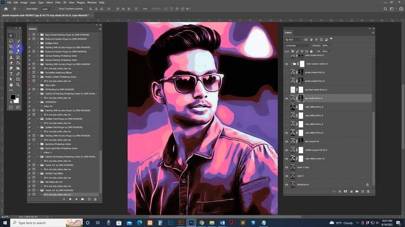Expand Incredible Sketching Effects set
The width and height of the screenshot is (405, 227).
pos(38,73)
